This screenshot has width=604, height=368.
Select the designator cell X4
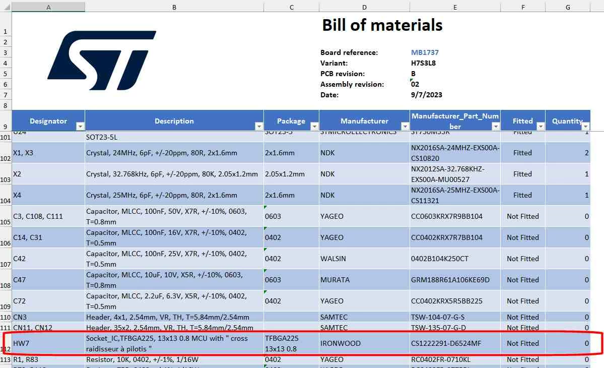tap(48, 196)
